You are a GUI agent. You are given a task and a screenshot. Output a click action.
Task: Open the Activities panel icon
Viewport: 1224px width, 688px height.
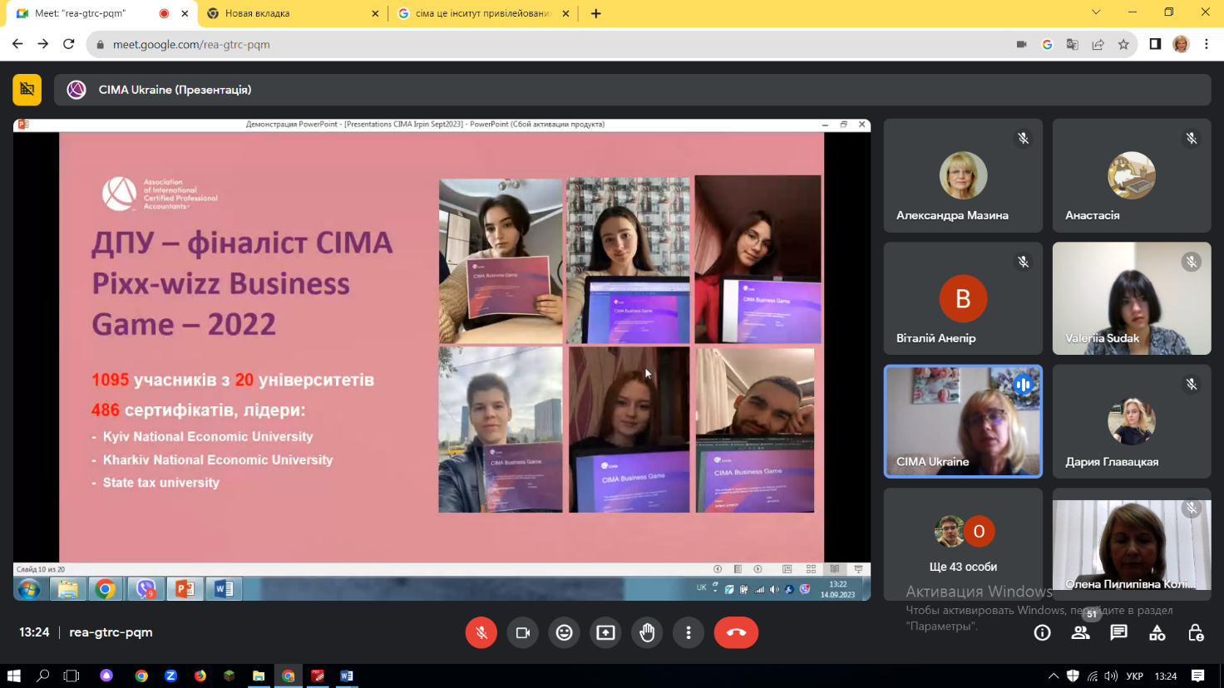tap(1157, 633)
